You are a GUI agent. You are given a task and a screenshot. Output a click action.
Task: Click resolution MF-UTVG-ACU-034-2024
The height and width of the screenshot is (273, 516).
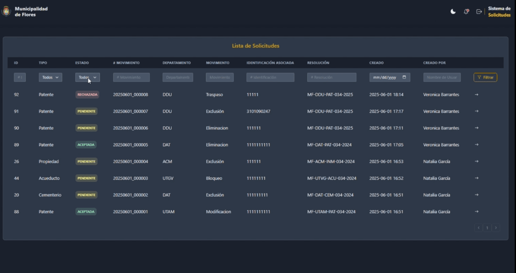[x=332, y=178]
